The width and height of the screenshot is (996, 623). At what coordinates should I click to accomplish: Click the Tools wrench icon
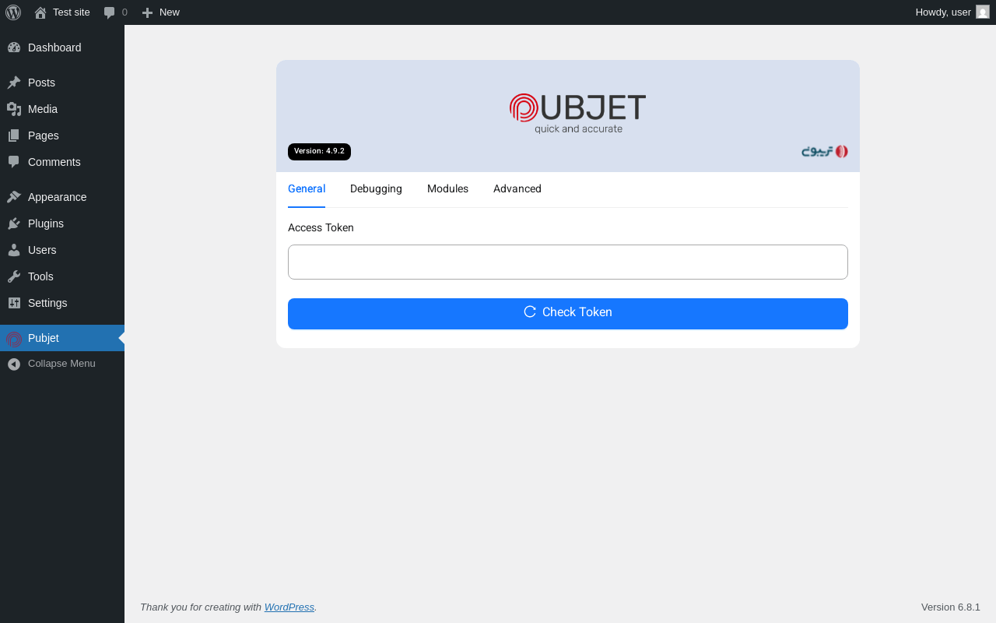(14, 276)
